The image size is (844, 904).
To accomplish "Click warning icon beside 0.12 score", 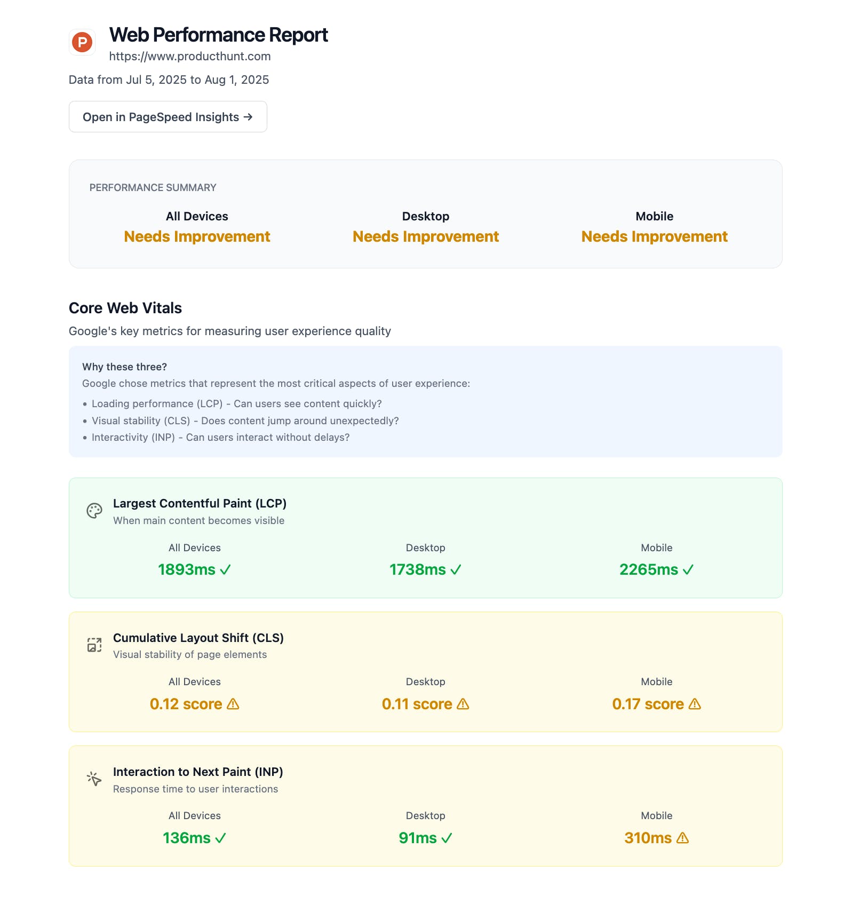I will 233,704.
